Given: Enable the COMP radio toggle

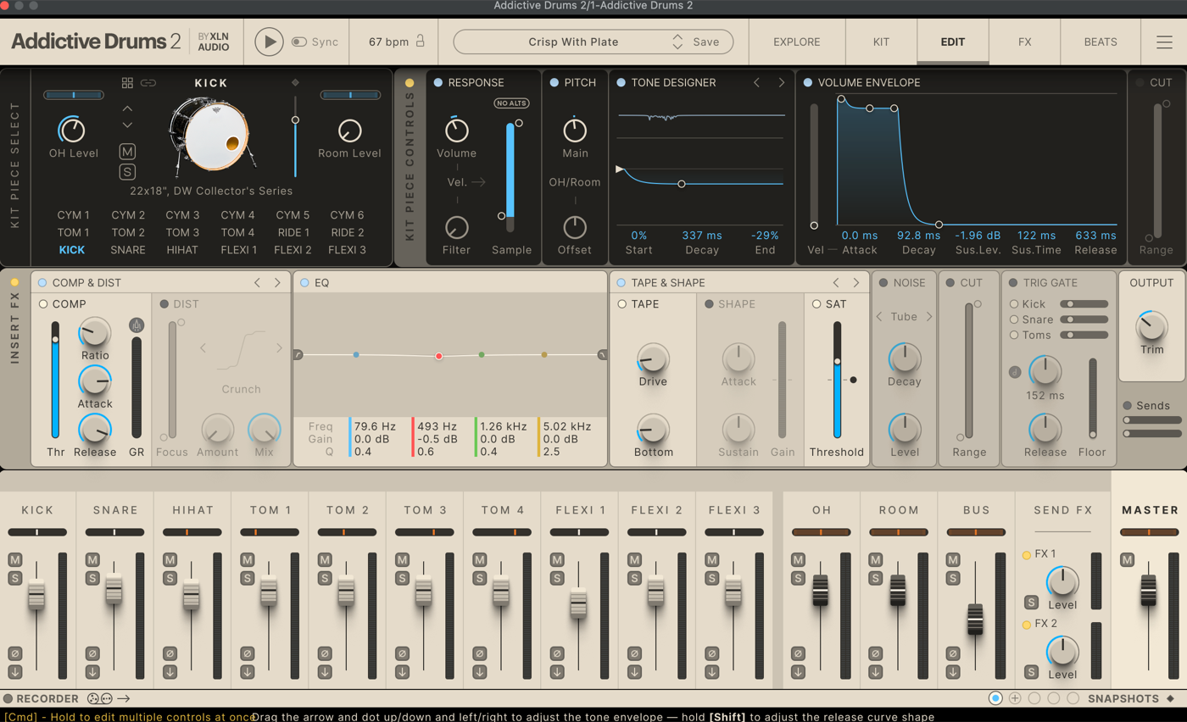Looking at the screenshot, I should (x=43, y=303).
